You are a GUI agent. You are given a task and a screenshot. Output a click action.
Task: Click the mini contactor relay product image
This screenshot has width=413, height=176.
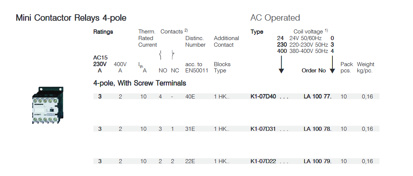[47, 105]
